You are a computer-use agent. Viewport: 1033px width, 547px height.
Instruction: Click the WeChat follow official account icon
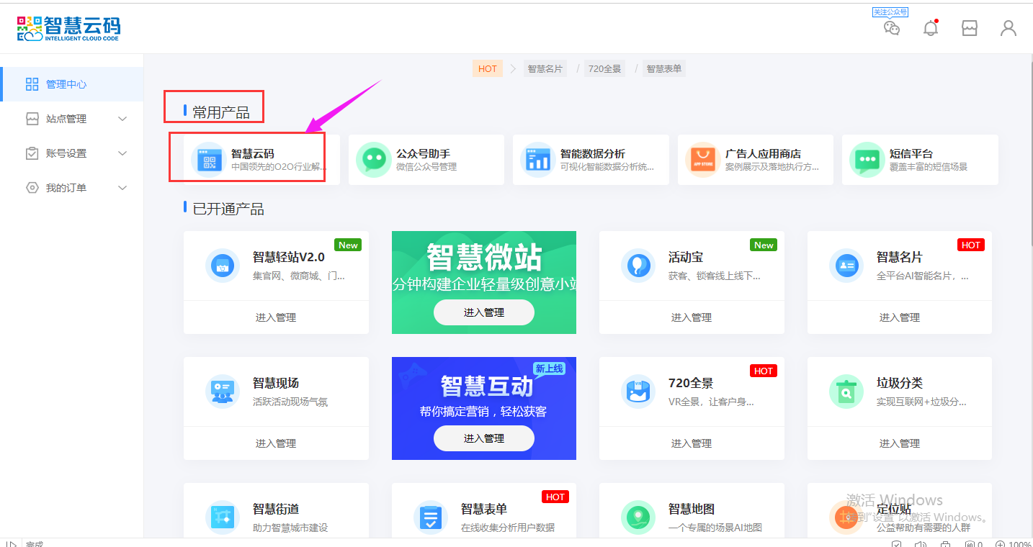[x=892, y=28]
